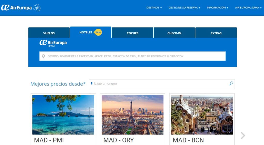Image resolution: width=264 pixels, height=145 pixels.
Task: Expand the Destinos menu
Action: 154,7
